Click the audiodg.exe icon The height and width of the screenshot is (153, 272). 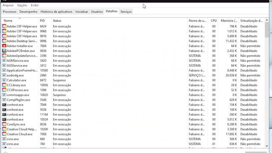[x=4, y=75]
